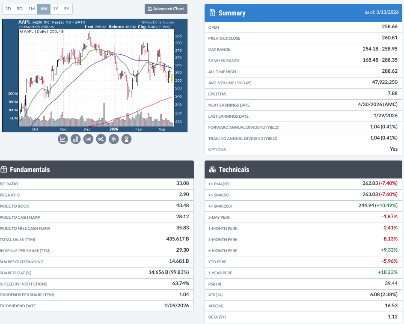The image size is (404, 324).
Task: Click AVG. VOLUME value 47,922,250
Action: 385,82
